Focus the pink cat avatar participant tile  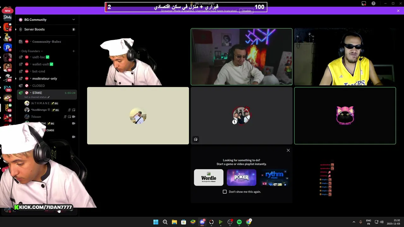point(345,116)
